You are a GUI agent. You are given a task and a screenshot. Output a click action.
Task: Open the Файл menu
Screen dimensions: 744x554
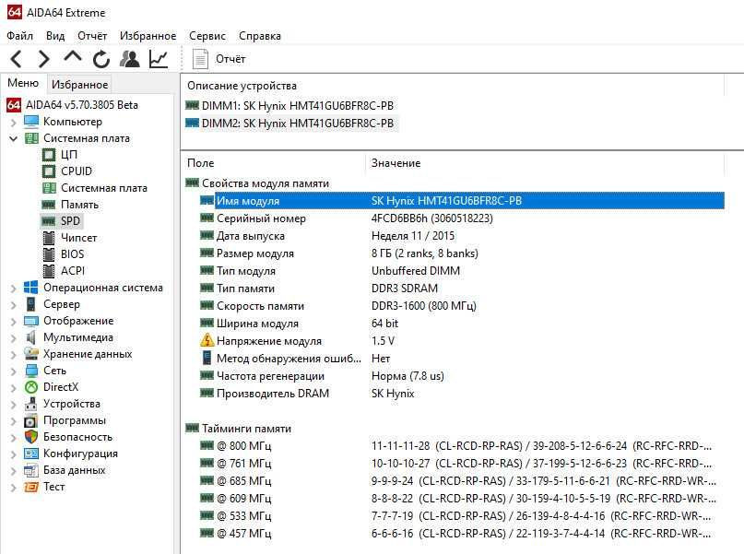point(19,36)
